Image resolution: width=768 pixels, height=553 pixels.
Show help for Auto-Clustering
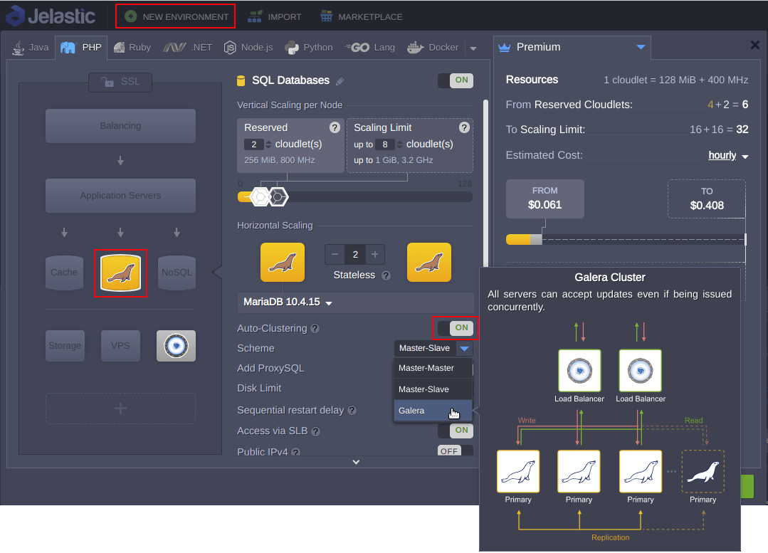tap(315, 329)
